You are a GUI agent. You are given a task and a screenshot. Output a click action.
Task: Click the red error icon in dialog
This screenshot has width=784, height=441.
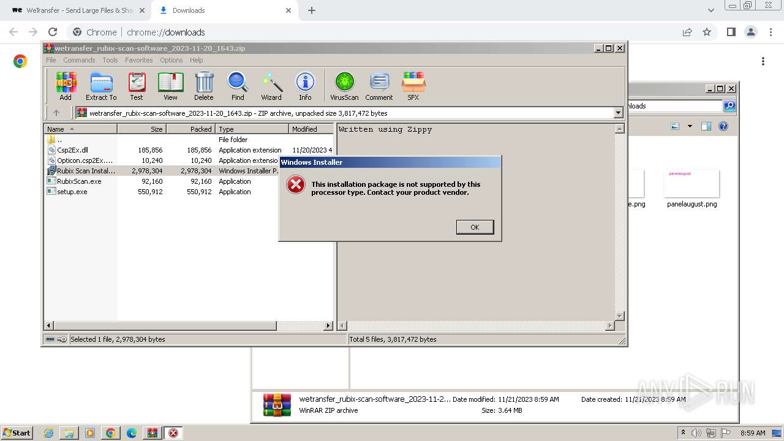tap(296, 185)
